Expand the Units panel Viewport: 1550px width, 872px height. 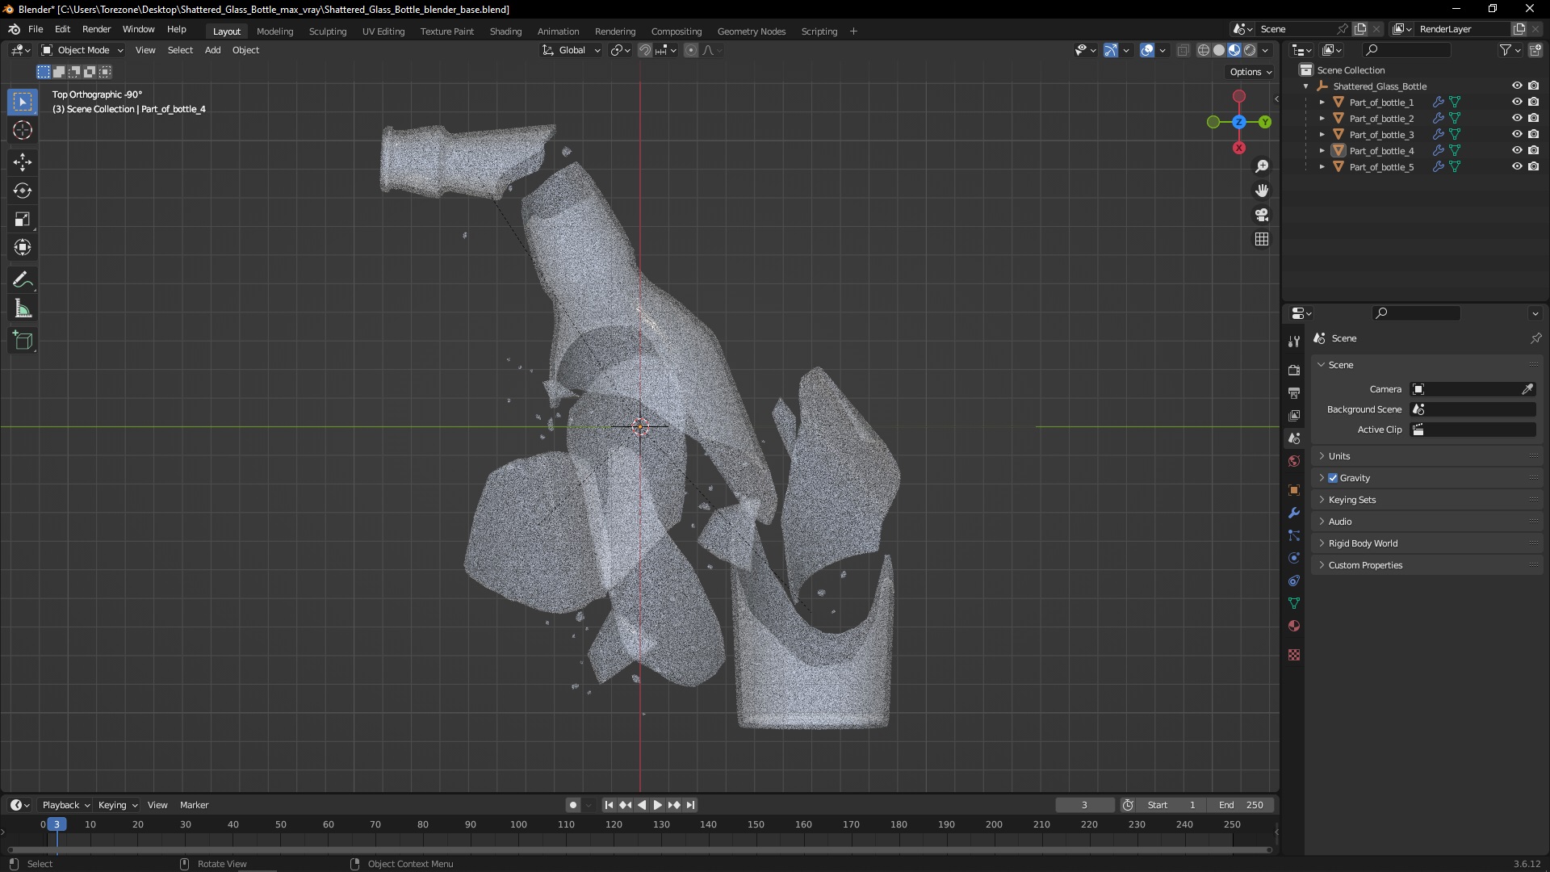(1339, 456)
